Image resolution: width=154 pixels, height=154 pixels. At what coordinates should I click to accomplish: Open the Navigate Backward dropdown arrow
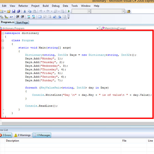(59, 11)
